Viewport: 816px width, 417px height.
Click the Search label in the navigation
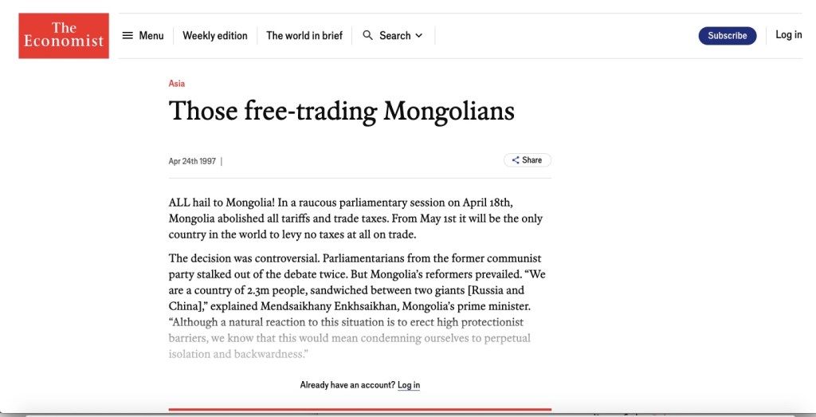[x=395, y=36]
